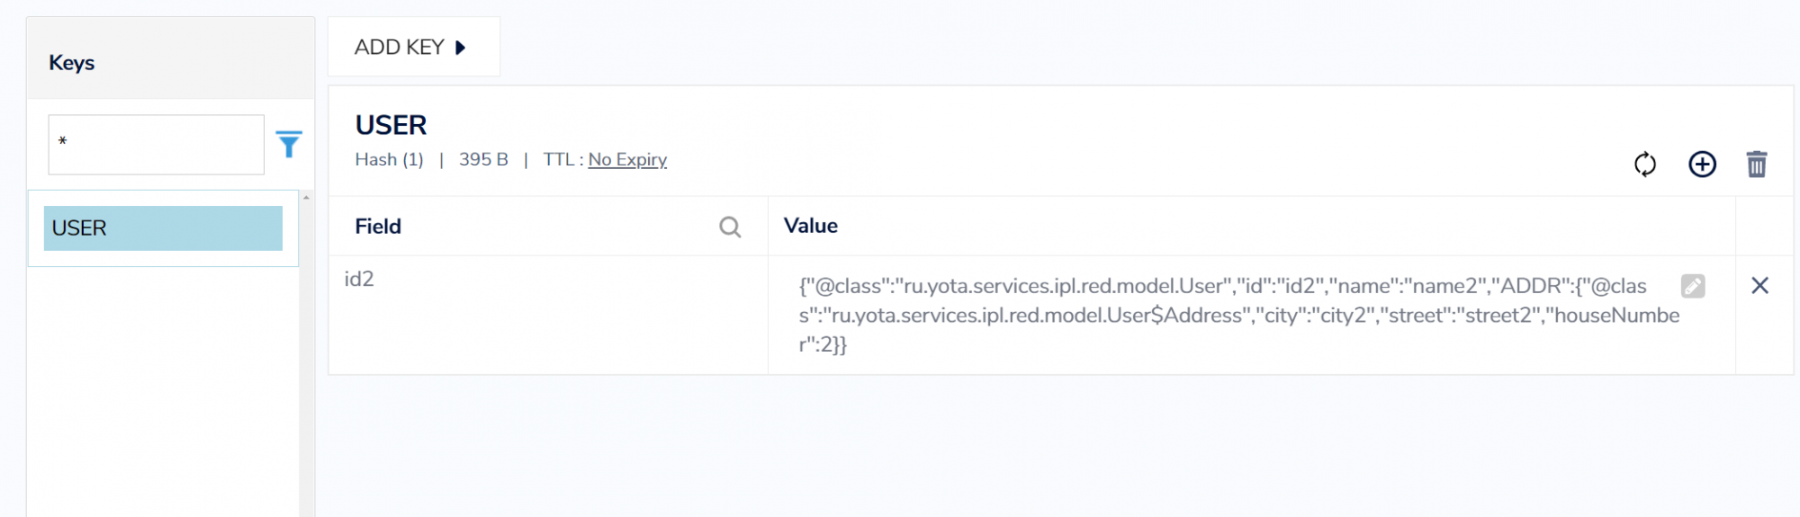Viewport: 1800px width, 517px height.
Task: Focus the key filter pattern input
Action: point(156,144)
